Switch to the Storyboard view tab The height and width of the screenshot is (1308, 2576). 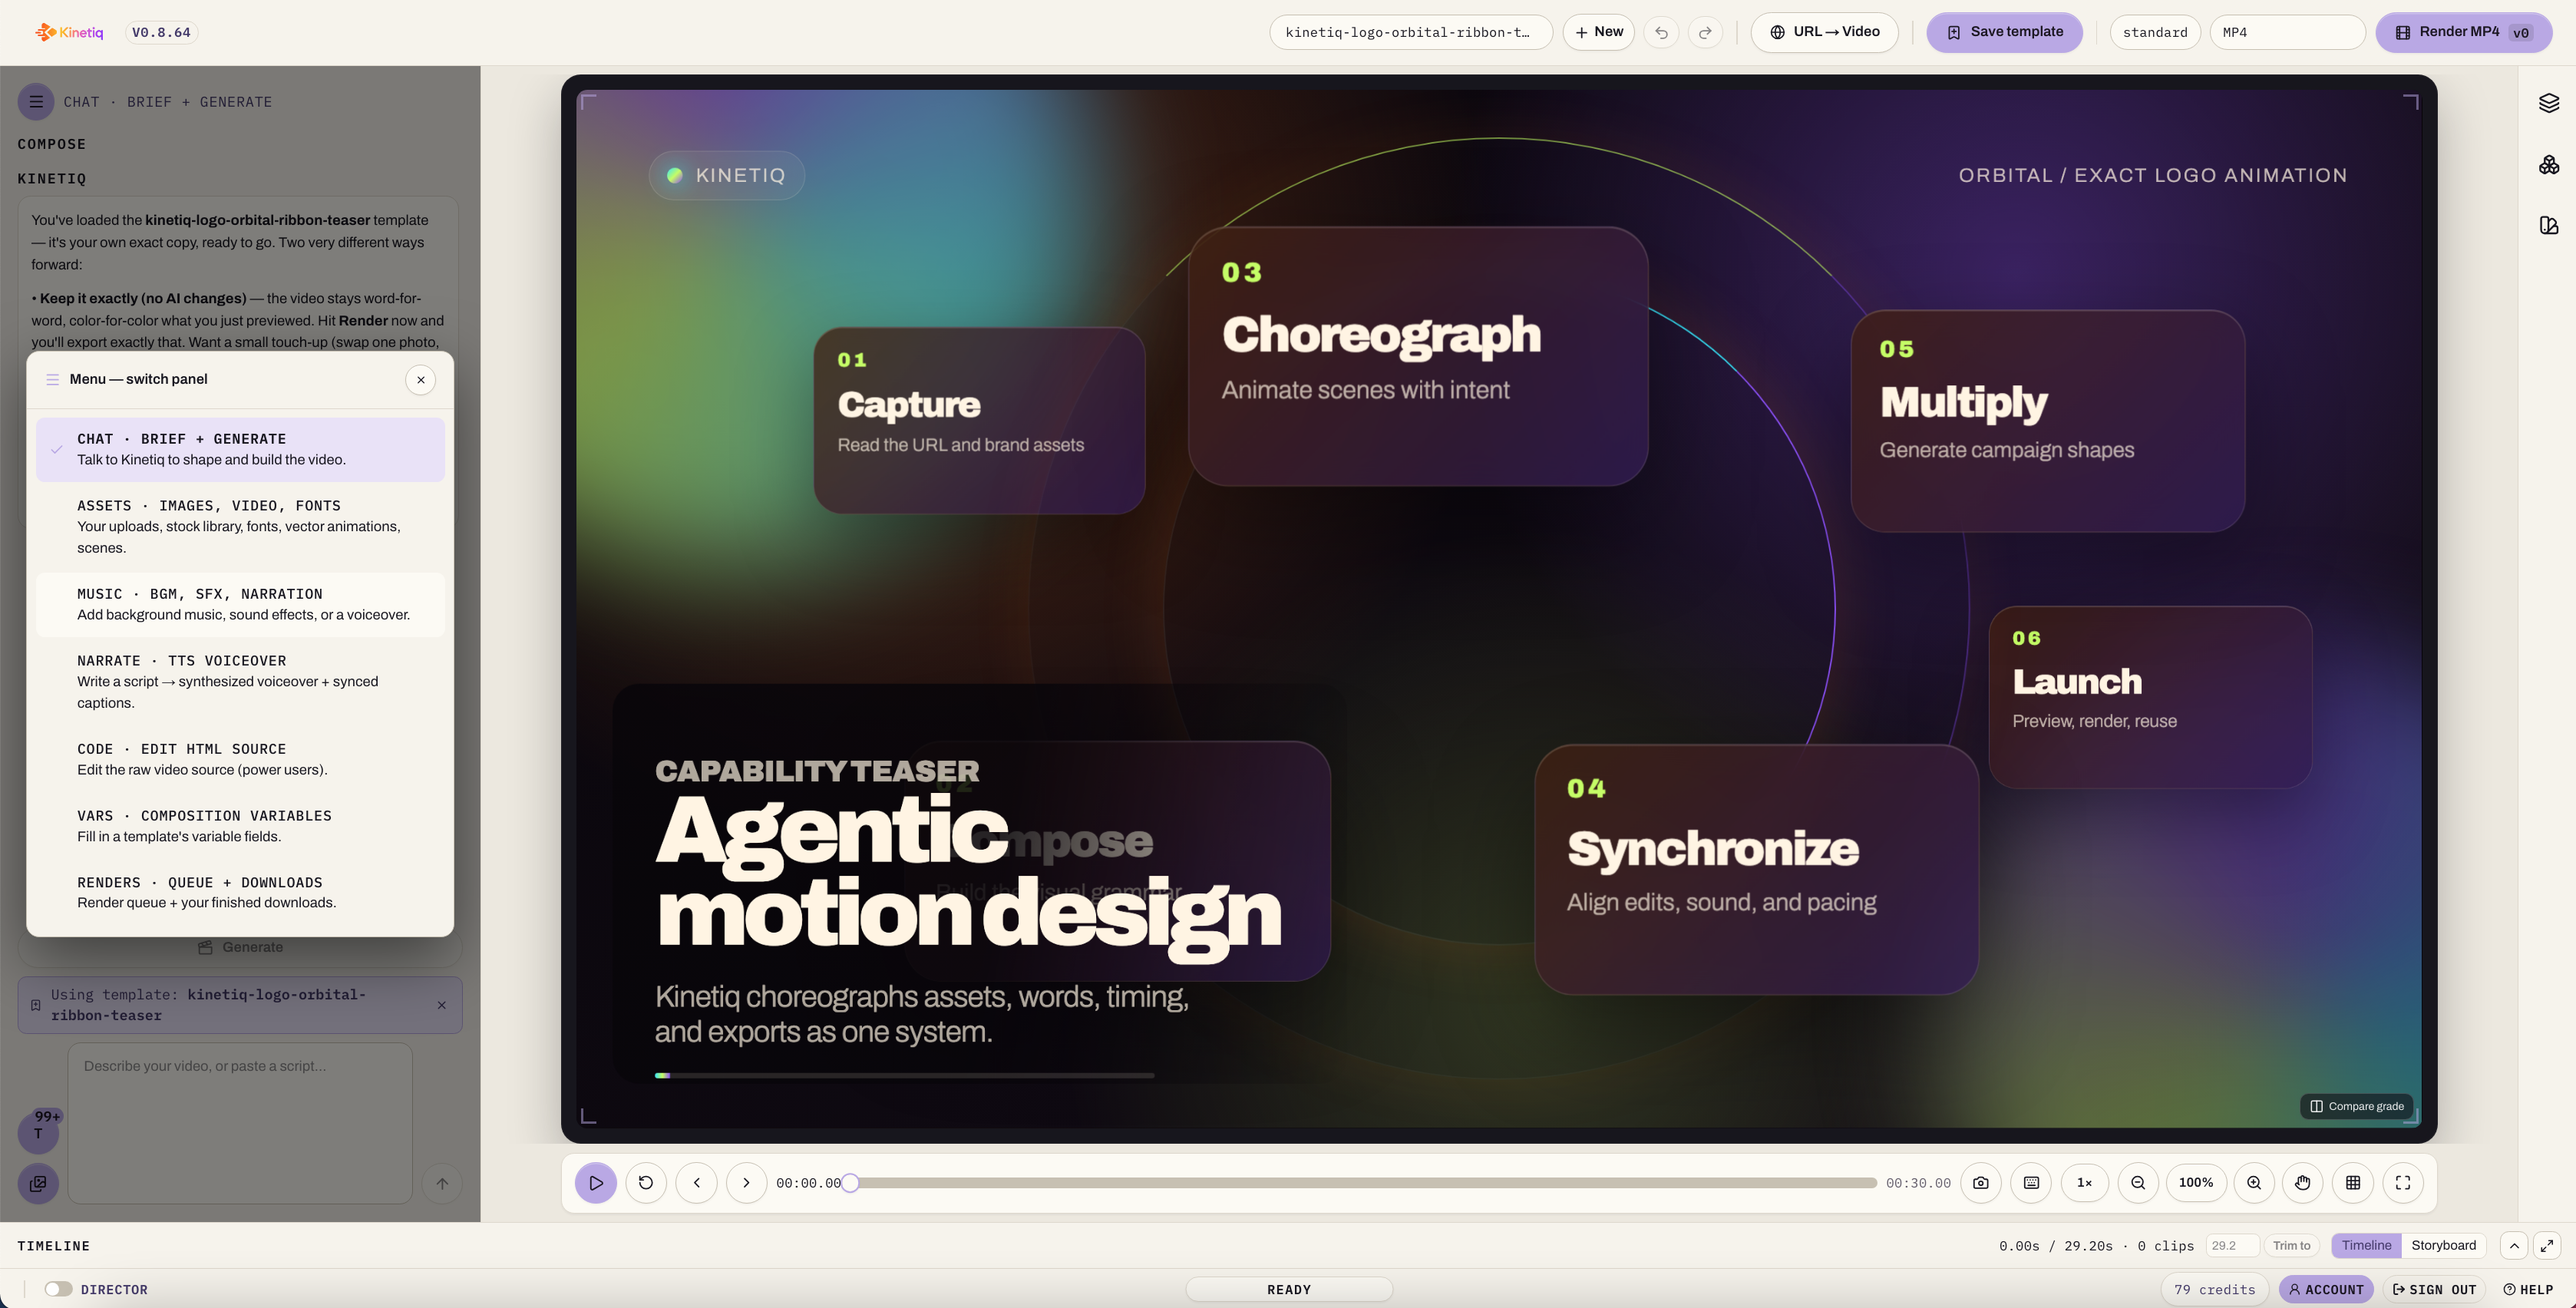(2443, 1246)
